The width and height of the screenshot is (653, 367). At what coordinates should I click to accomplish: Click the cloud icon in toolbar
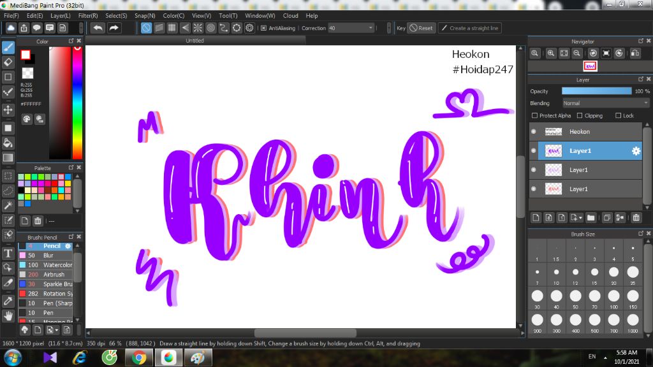[x=11, y=28]
